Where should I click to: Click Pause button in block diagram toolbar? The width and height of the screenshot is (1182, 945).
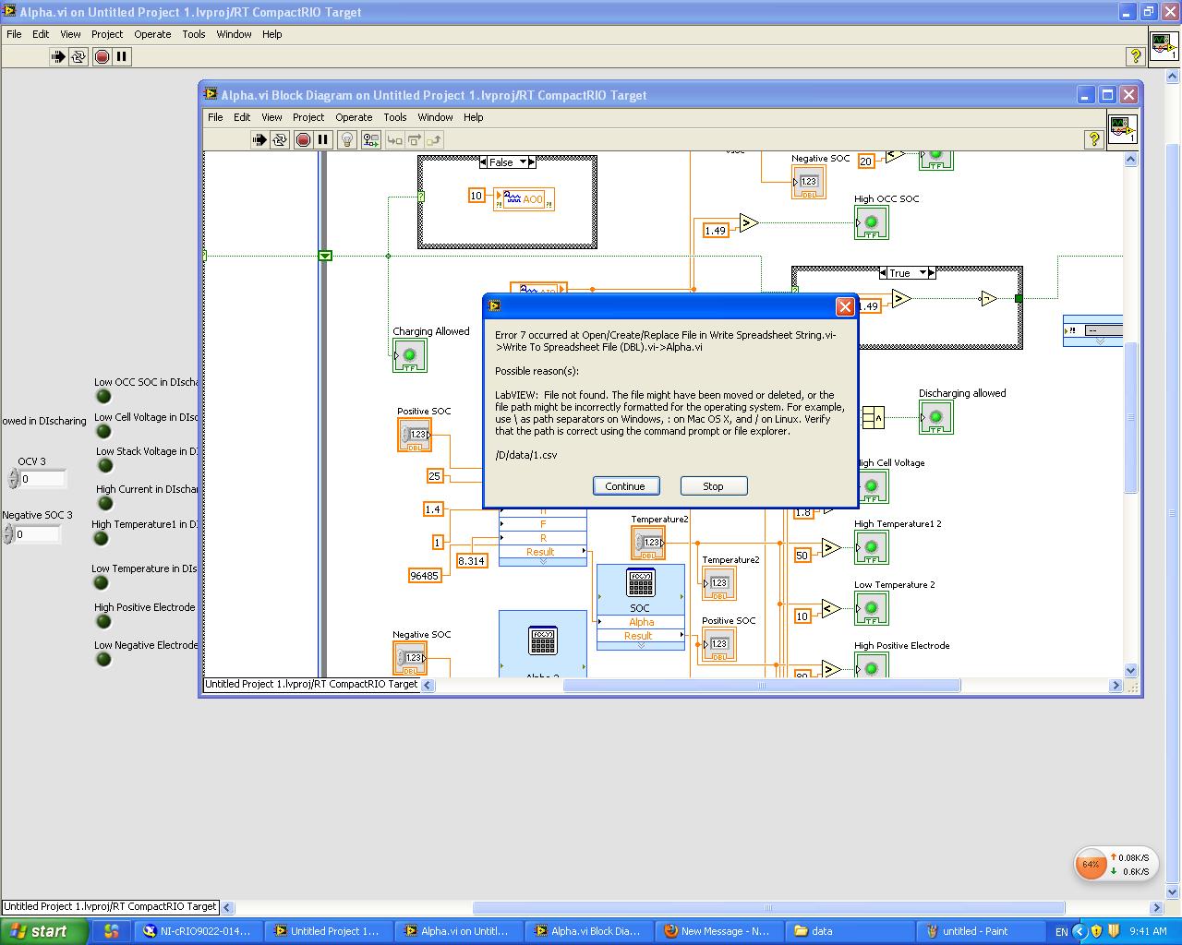coord(323,139)
